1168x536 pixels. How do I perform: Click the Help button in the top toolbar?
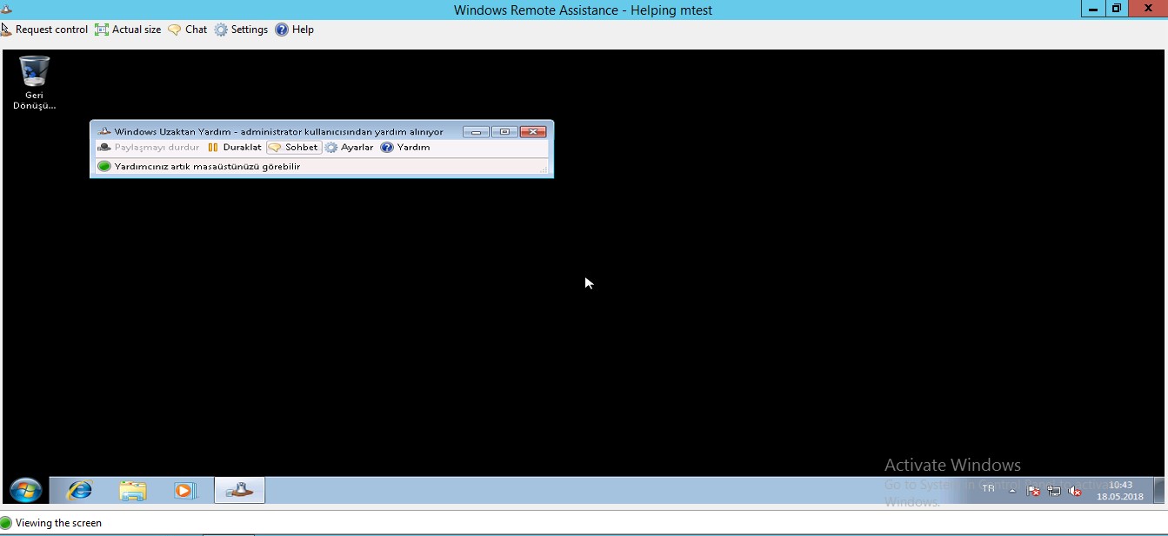(x=295, y=30)
